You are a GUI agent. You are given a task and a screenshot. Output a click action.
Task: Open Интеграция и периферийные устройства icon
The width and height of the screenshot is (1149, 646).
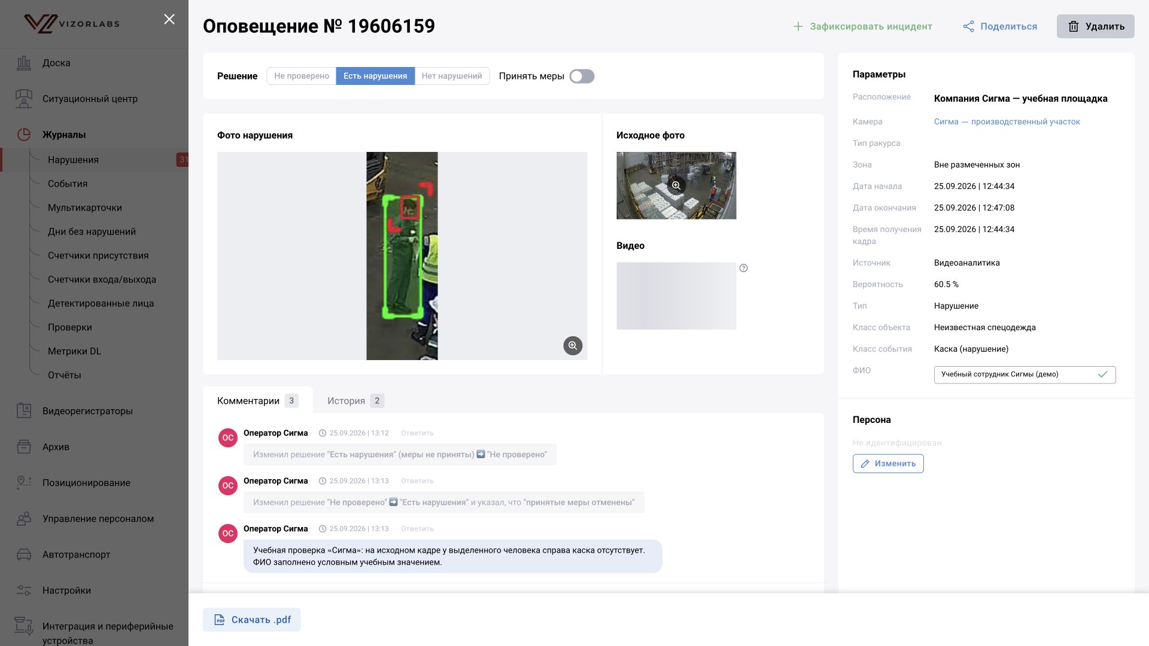(x=24, y=626)
